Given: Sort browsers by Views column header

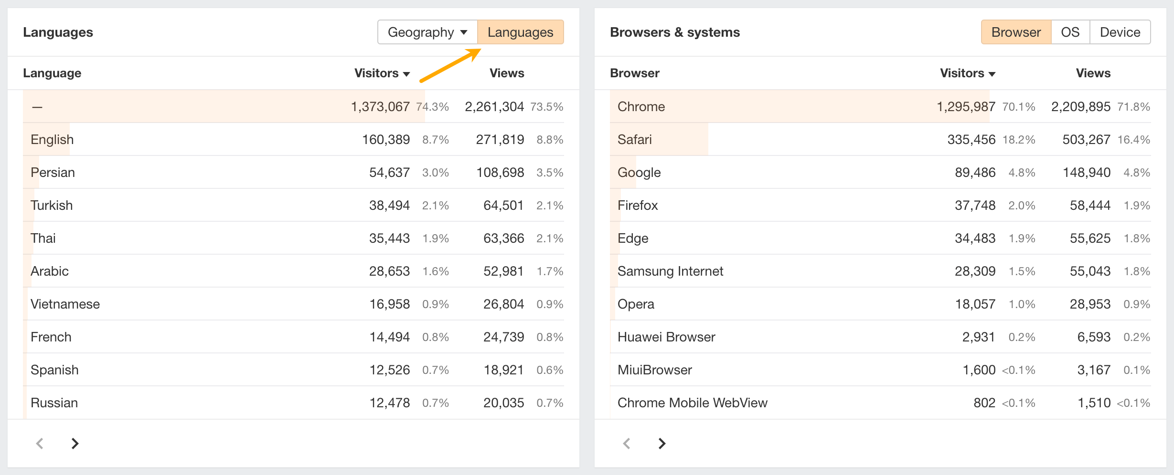Looking at the screenshot, I should click(x=1093, y=73).
